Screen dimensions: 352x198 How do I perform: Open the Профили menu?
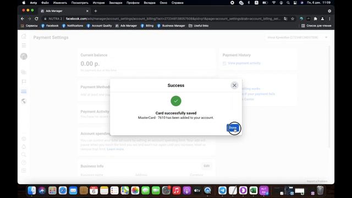point(133,3)
